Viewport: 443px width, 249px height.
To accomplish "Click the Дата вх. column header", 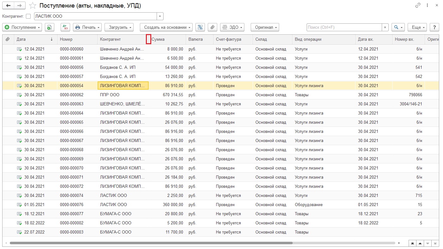I will pos(374,39).
